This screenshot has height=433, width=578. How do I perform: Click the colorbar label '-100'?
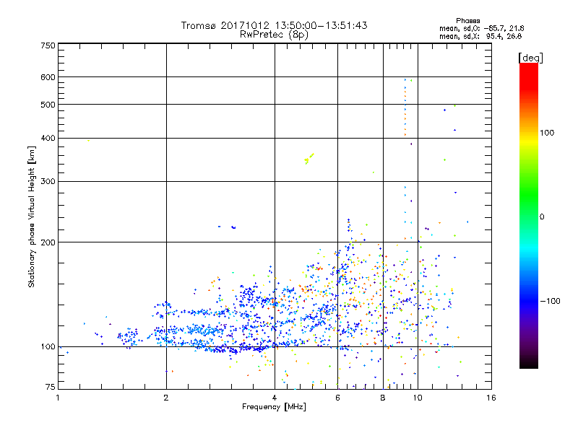550,301
